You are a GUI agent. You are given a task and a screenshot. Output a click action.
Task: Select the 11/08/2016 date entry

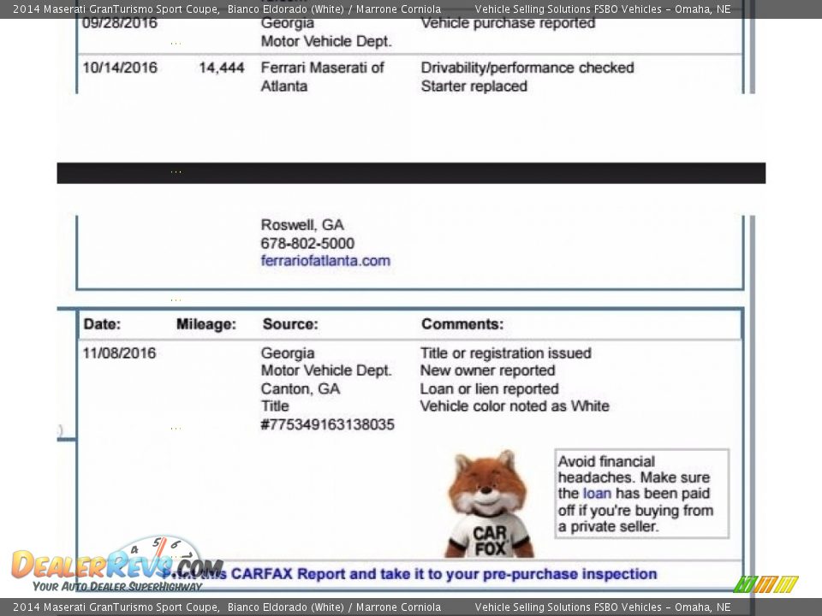(x=119, y=353)
